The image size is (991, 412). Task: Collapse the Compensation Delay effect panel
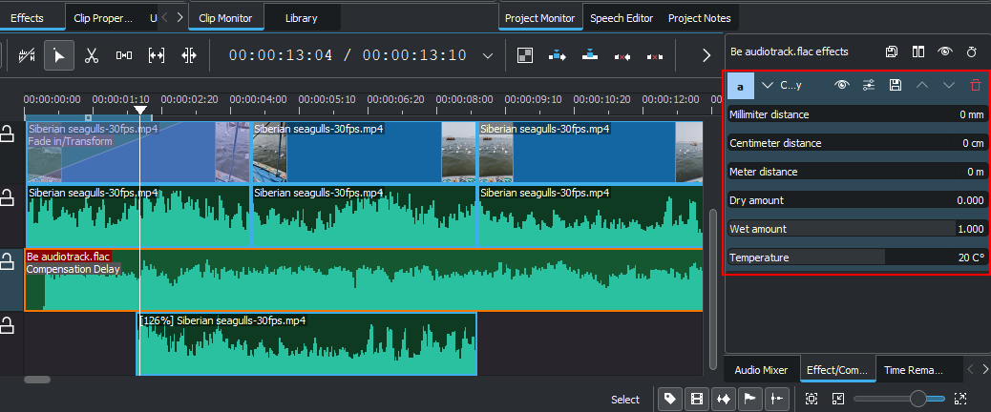768,85
